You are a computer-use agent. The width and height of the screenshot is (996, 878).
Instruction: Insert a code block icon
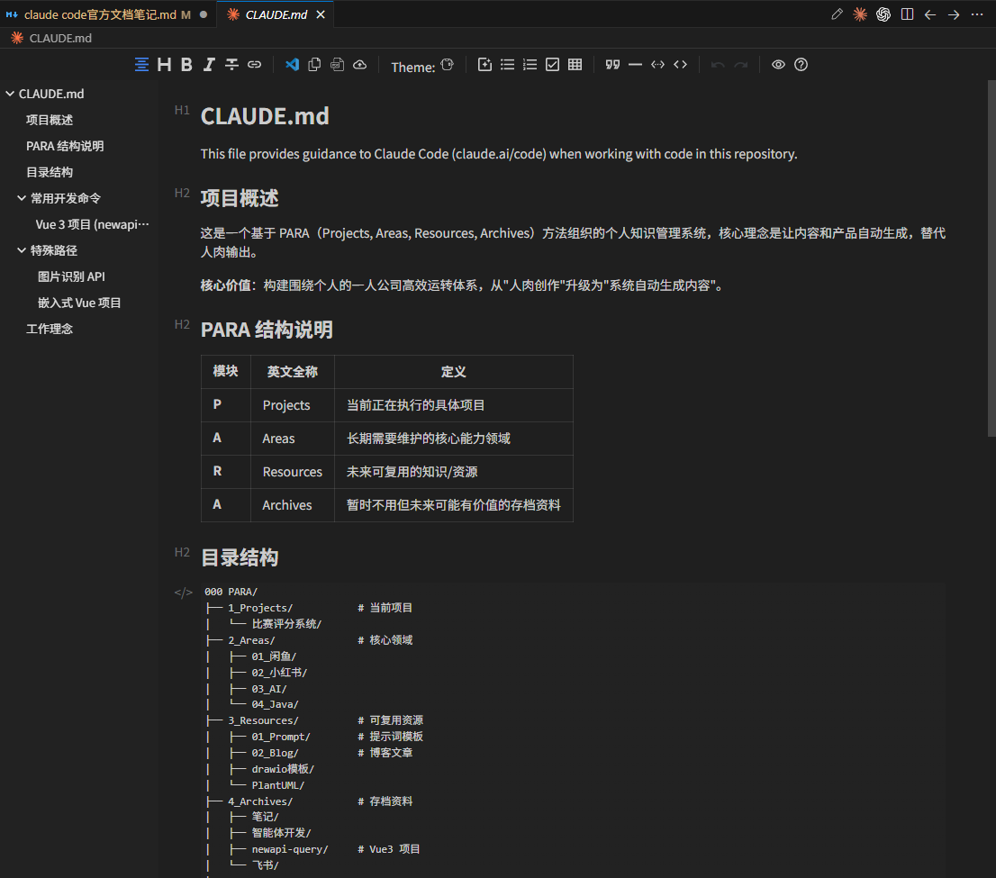658,65
